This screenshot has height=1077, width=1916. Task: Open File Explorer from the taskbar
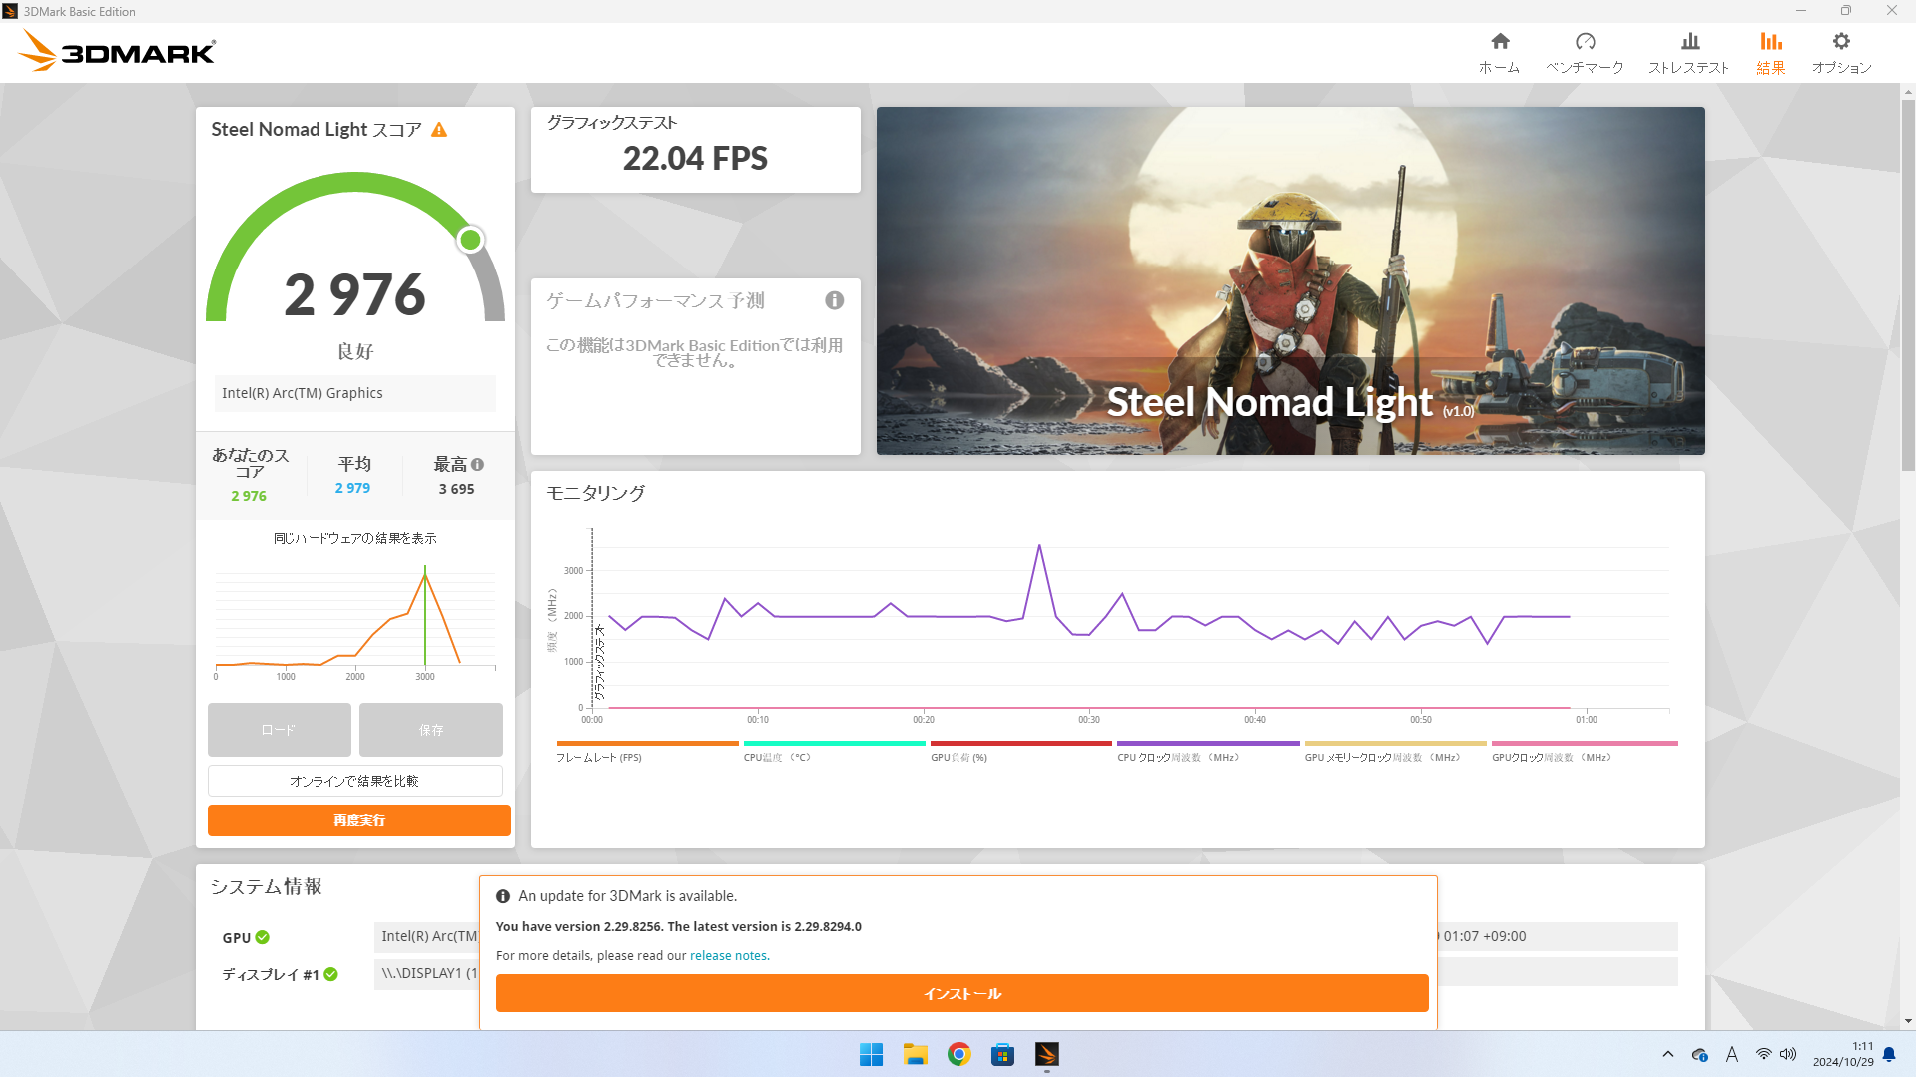point(915,1054)
